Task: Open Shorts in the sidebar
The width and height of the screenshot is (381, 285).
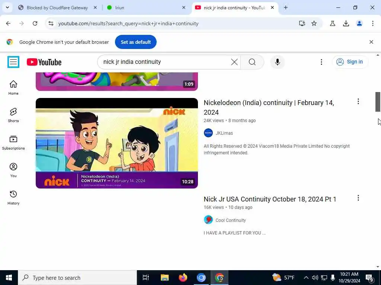Action: point(13,115)
